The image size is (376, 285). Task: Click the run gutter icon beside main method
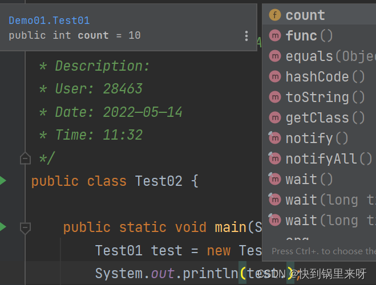pyautogui.click(x=3, y=227)
